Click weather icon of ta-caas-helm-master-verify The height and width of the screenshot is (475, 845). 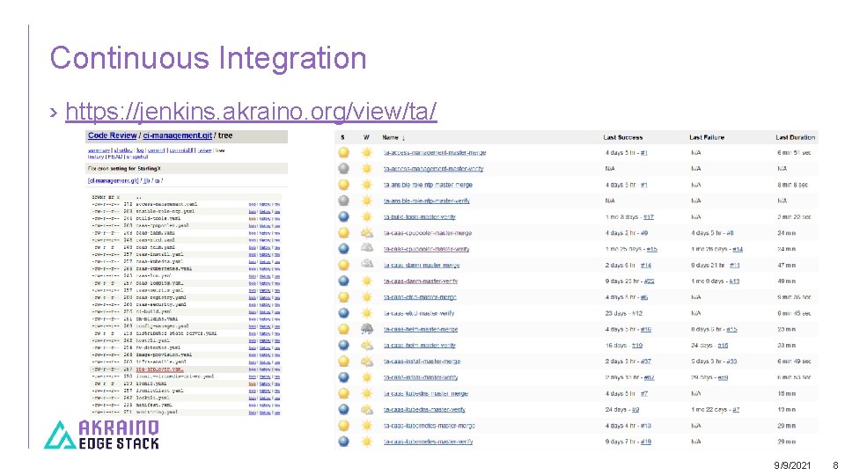(x=366, y=345)
